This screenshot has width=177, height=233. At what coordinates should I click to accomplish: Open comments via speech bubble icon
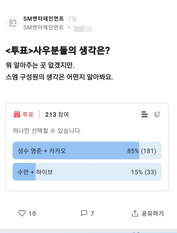tap(84, 213)
